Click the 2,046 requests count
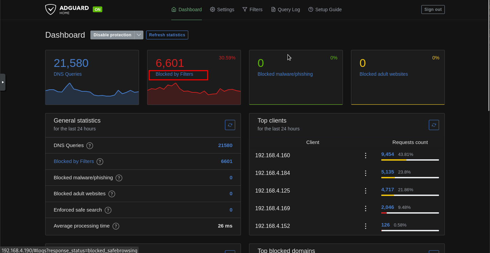 pos(388,207)
